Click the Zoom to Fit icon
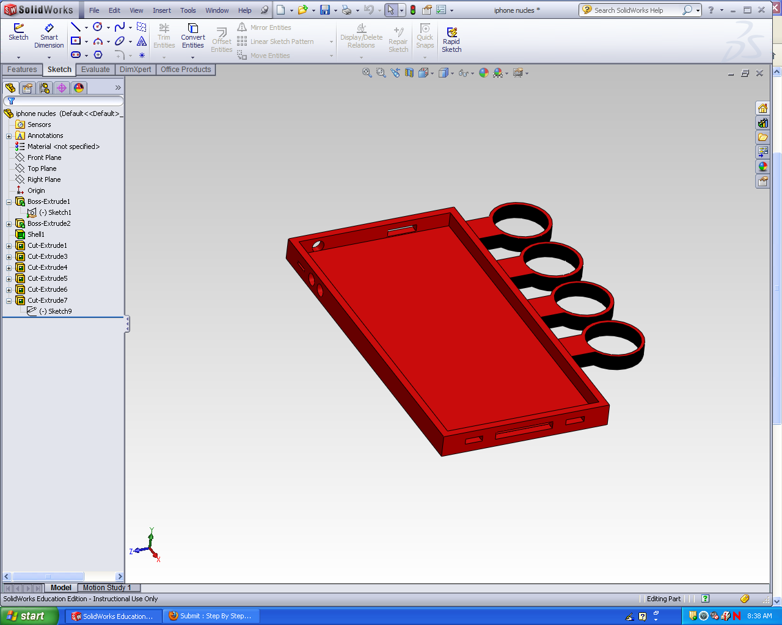Viewport: 782px width, 625px height. click(x=367, y=73)
